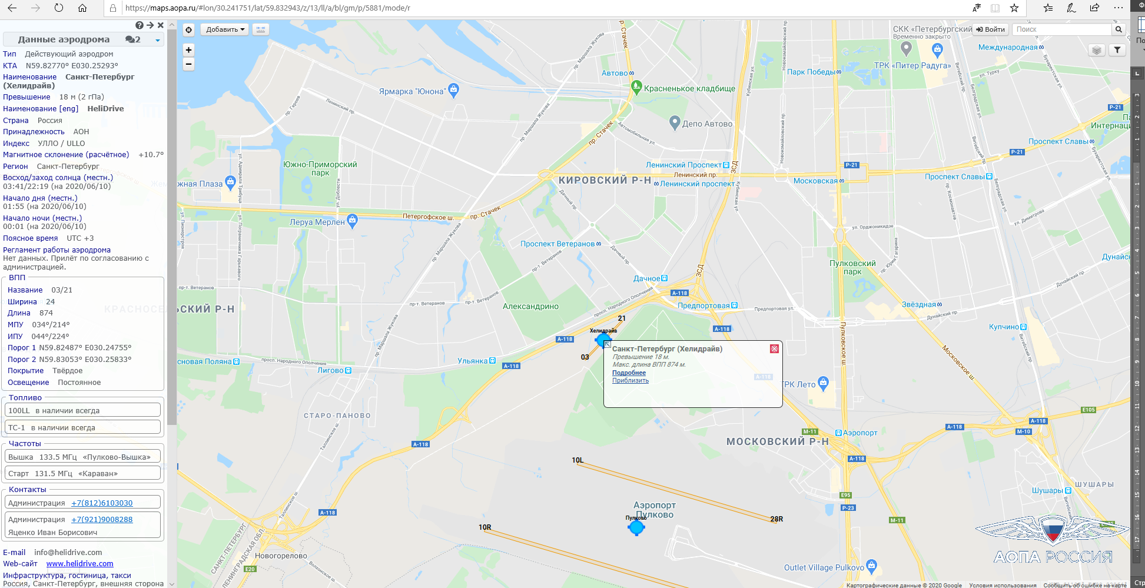Zoom in with the map plus button

pyautogui.click(x=188, y=50)
